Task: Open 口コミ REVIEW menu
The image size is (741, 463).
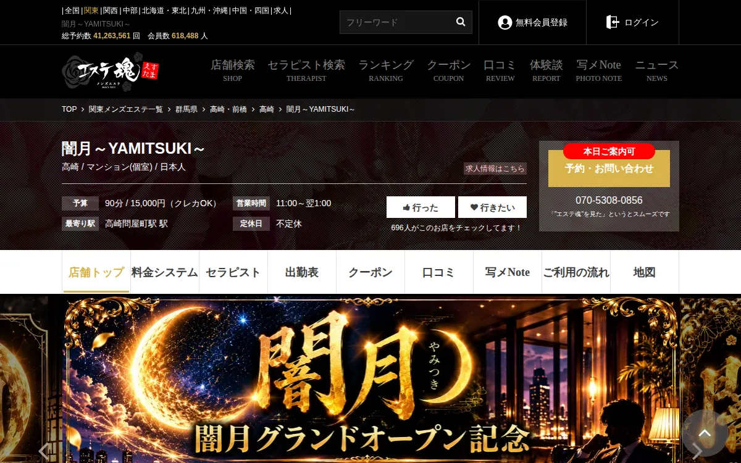Action: pos(500,70)
